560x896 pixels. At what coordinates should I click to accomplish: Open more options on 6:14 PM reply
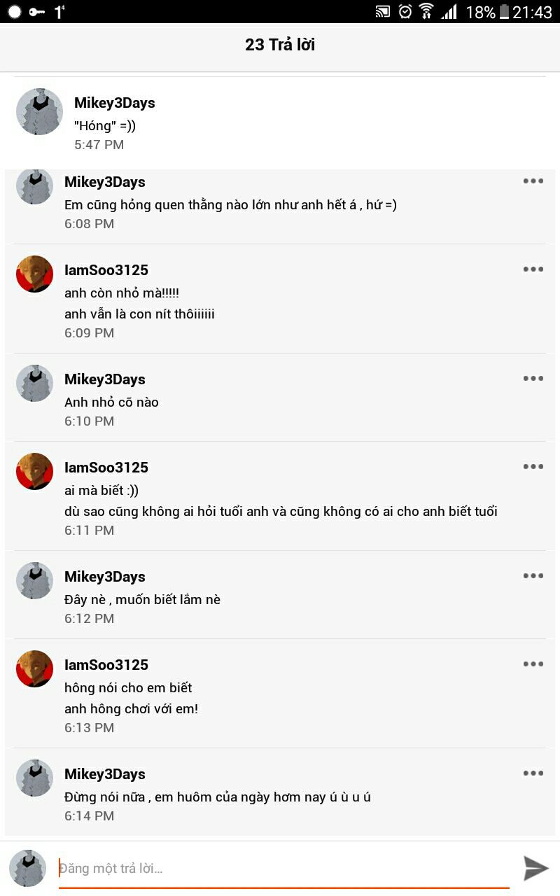pyautogui.click(x=533, y=773)
